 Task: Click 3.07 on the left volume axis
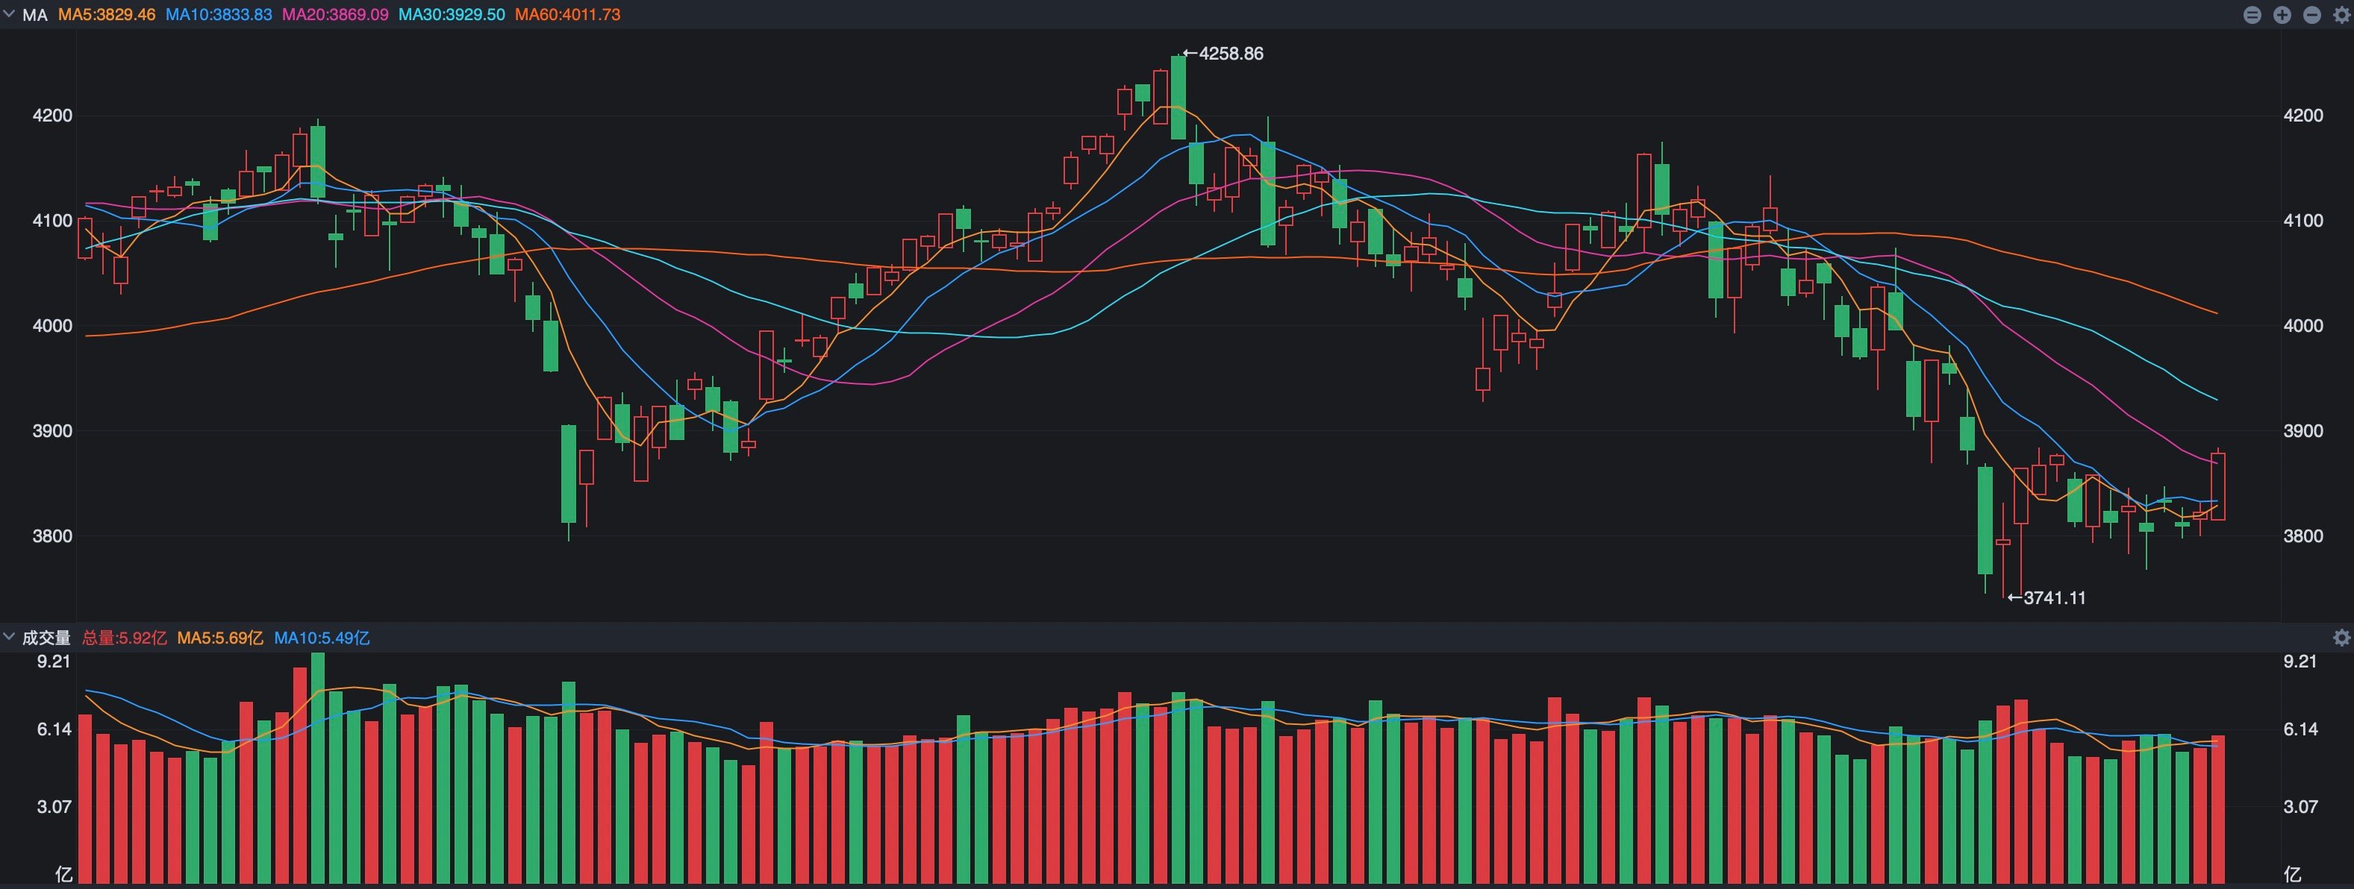[54, 807]
